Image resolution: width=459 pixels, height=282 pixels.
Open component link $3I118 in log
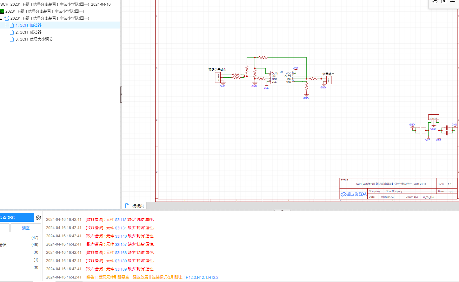coord(121,220)
